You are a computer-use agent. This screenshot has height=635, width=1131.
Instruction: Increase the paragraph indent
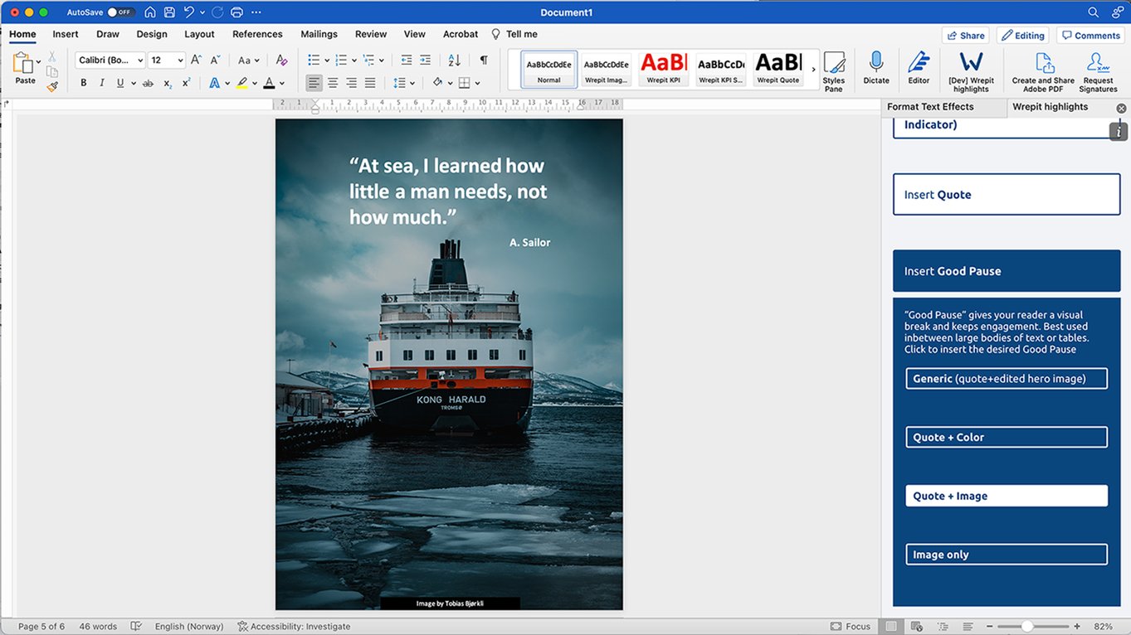425,61
